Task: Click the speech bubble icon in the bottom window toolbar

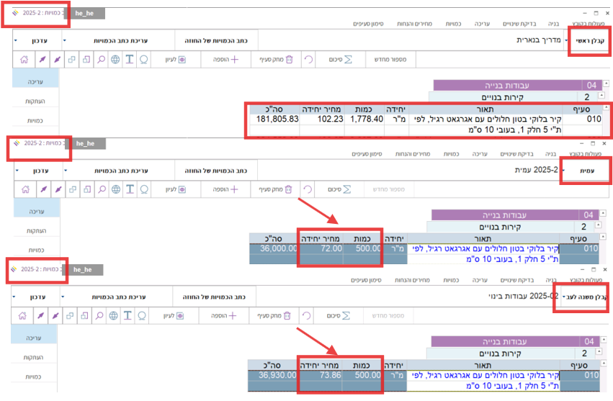Action: click(x=143, y=315)
